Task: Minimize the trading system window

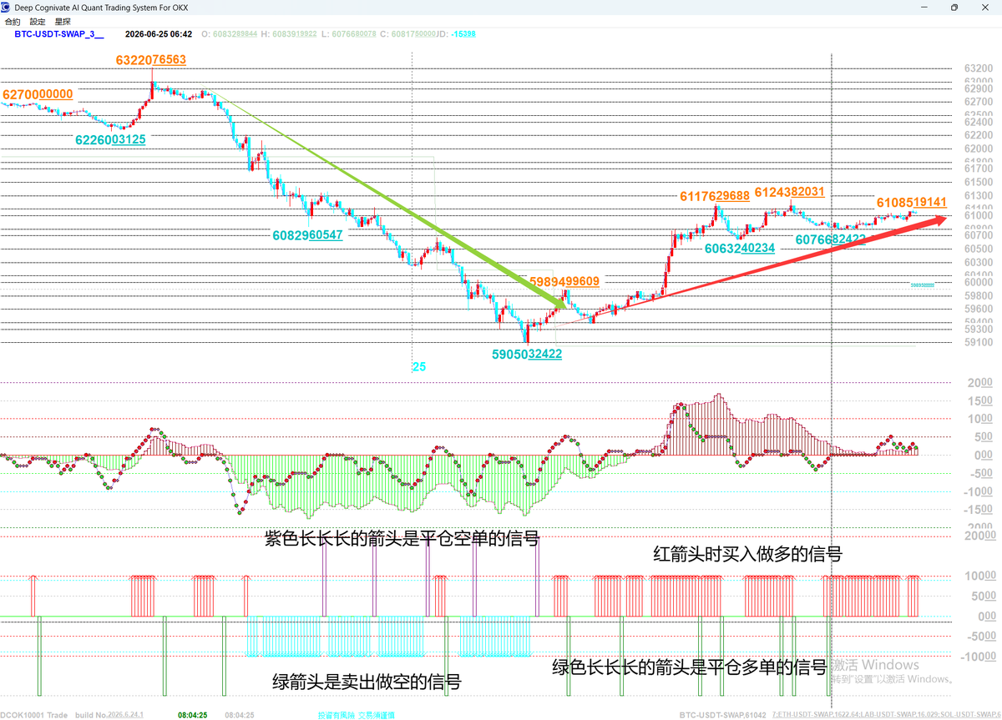Action: [924, 7]
